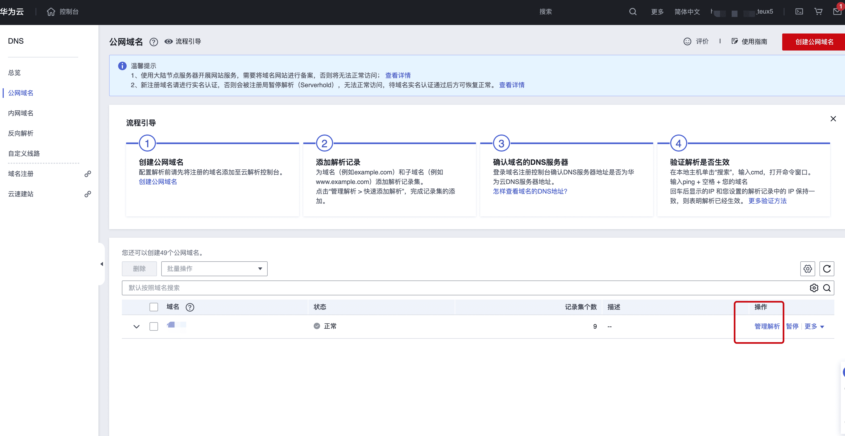Click the help icon beside 公网域名 title
Image resolution: width=845 pixels, height=436 pixels.
tap(154, 42)
